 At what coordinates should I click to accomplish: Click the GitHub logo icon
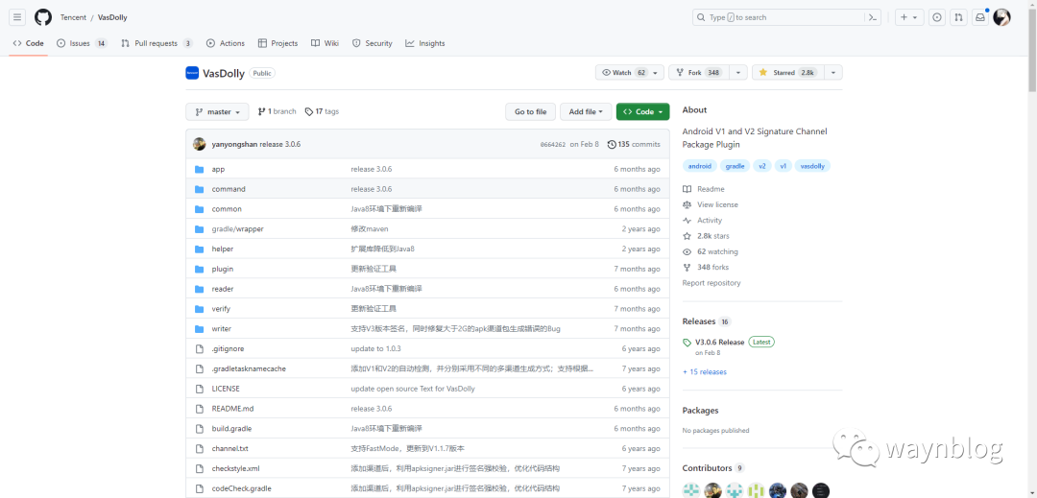tap(43, 18)
